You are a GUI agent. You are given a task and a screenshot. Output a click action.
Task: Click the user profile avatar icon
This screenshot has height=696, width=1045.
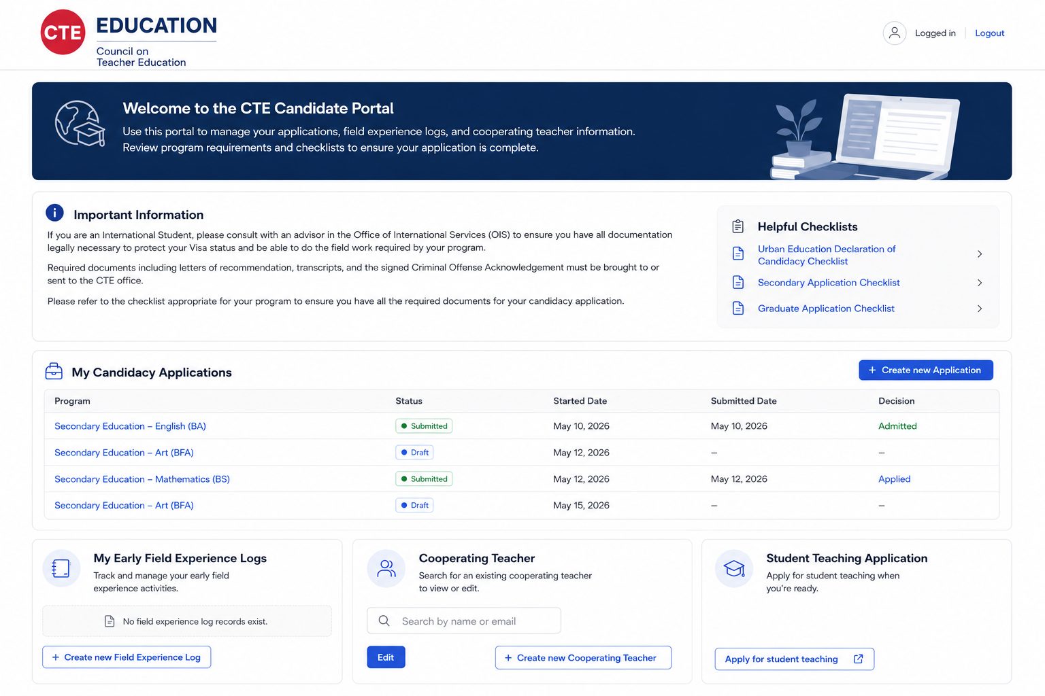pyautogui.click(x=894, y=33)
